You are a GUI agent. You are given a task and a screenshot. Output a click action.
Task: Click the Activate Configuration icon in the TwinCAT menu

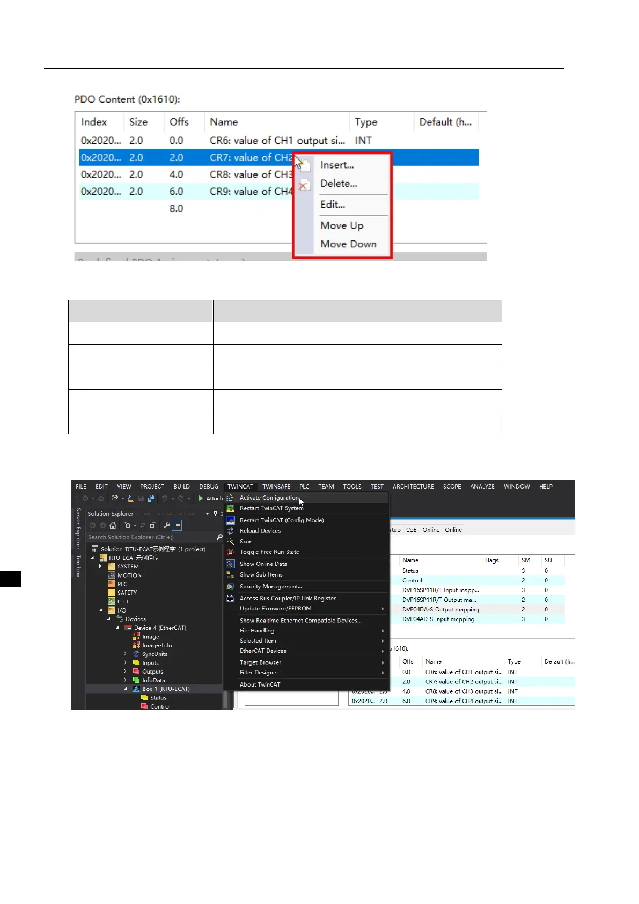point(230,498)
